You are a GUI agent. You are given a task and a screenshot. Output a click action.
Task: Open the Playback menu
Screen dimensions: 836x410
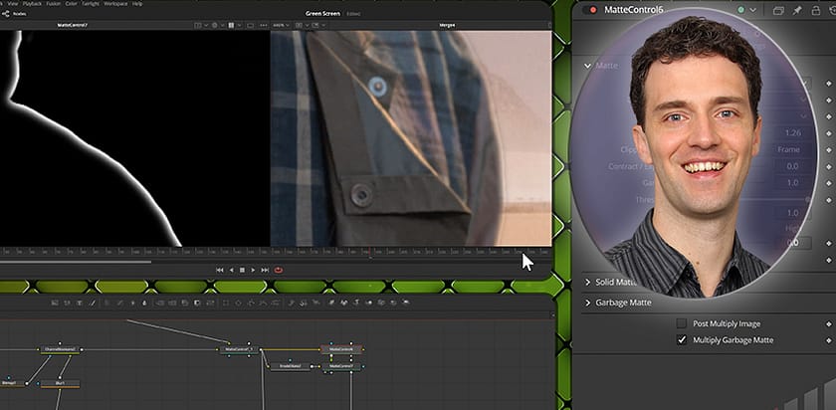point(32,3)
